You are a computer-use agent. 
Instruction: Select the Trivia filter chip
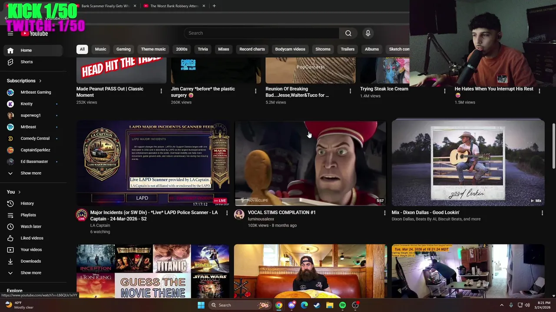(203, 49)
